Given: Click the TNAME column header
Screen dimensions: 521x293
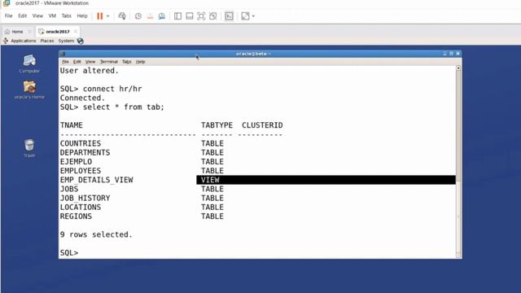Looking at the screenshot, I should (72, 125).
